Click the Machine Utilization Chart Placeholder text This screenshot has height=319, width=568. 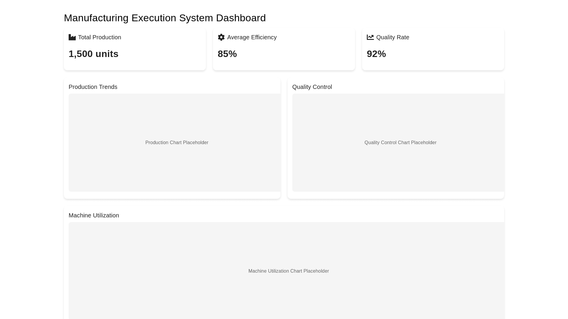[288, 271]
